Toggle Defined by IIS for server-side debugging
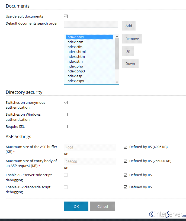 [125, 175]
